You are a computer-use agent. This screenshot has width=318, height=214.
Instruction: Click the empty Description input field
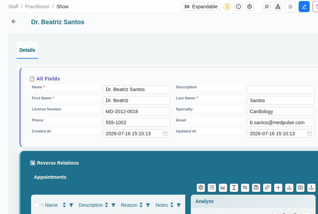click(x=281, y=89)
